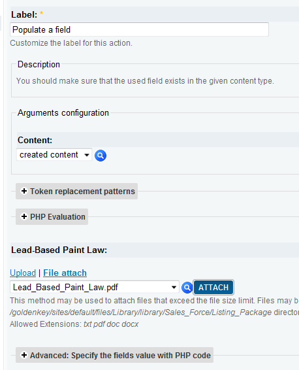The width and height of the screenshot is (299, 370).
Task: Focus the Label field containing Populate a field
Action: 139,29
